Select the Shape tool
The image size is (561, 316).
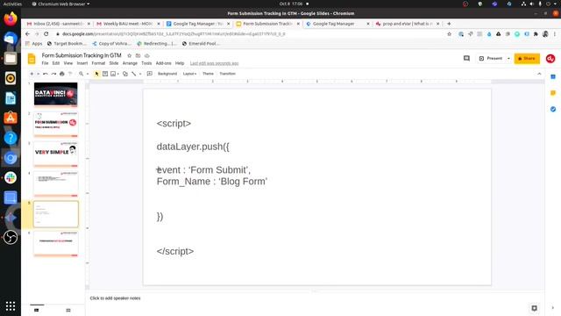[125, 74]
